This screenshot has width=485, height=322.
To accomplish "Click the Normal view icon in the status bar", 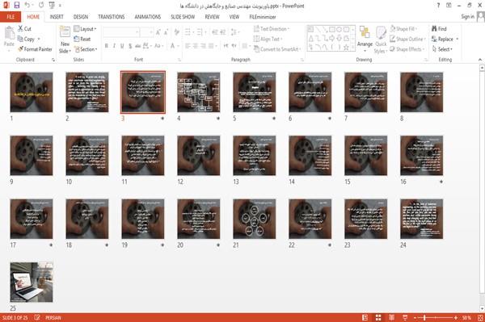I will (x=365, y=318).
